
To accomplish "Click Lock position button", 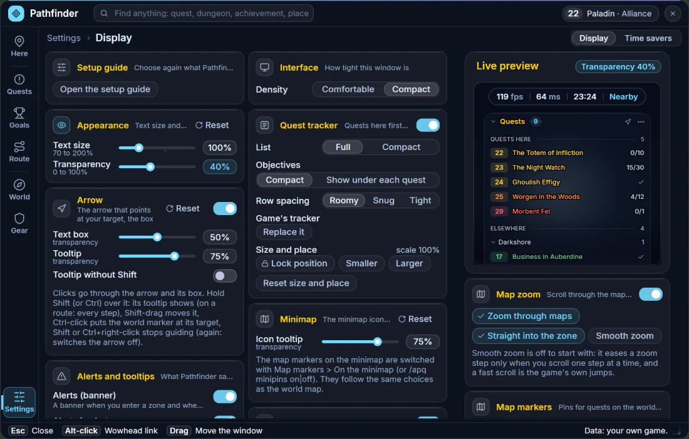I will tap(295, 263).
